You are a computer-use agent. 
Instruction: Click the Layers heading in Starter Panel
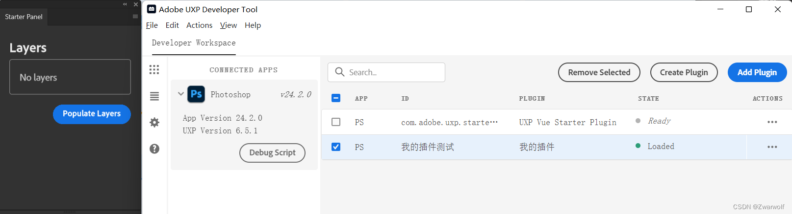click(28, 48)
